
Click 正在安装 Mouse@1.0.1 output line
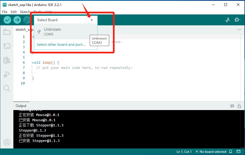pyautogui.click(x=39, y=115)
